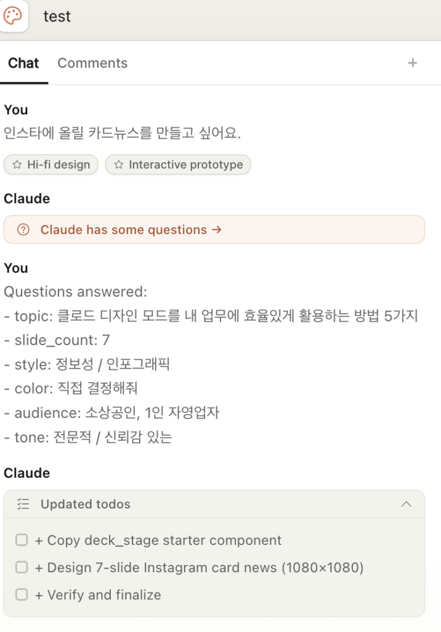Click the test project title
Viewport: 441px width, 632px height.
pos(57,17)
